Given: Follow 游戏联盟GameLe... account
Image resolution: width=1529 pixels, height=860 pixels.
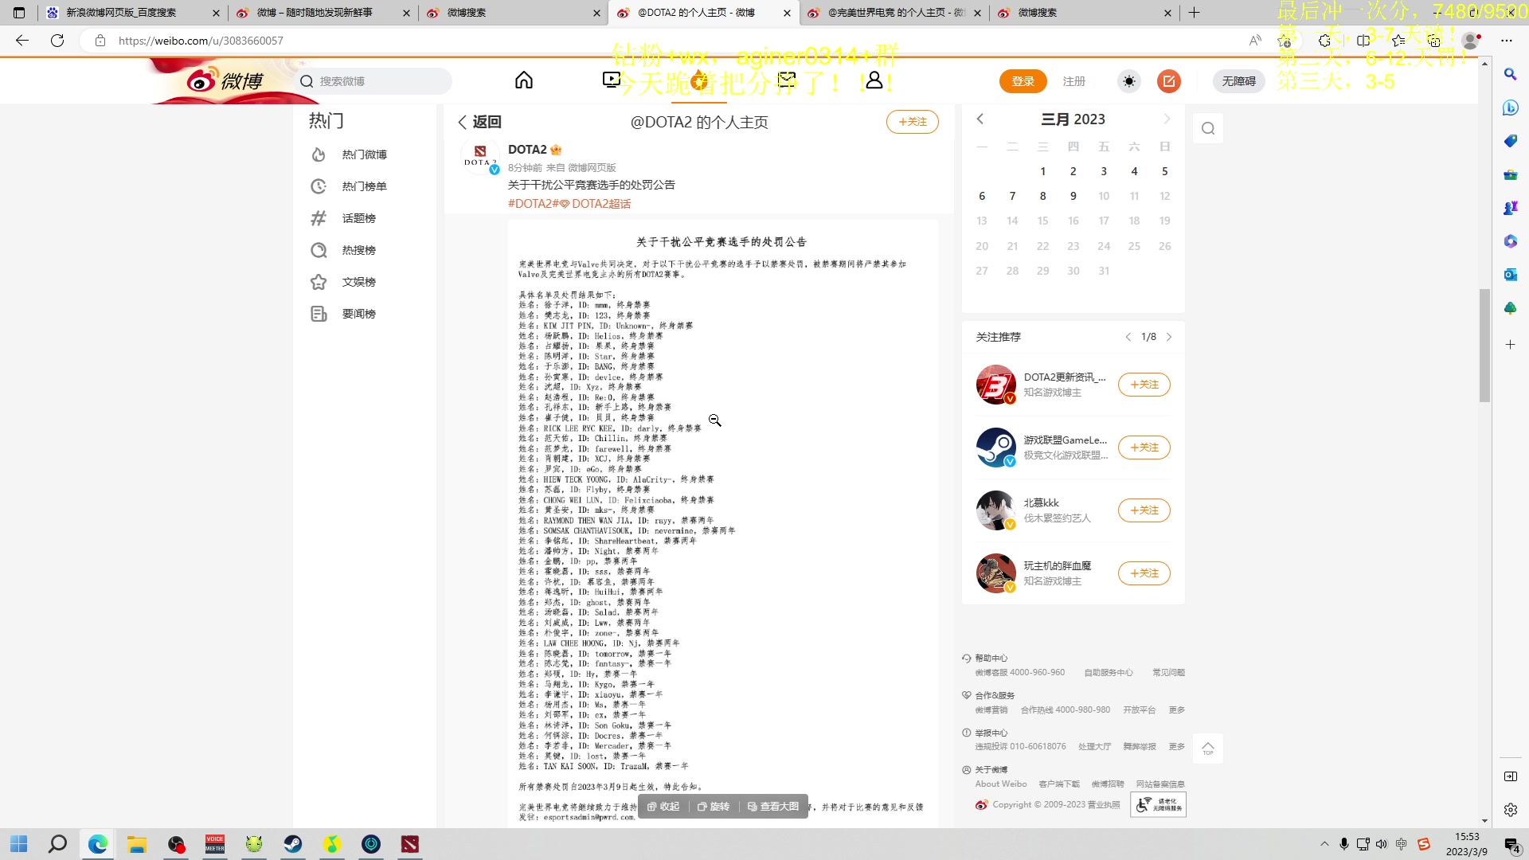Looking at the screenshot, I should click(1144, 448).
